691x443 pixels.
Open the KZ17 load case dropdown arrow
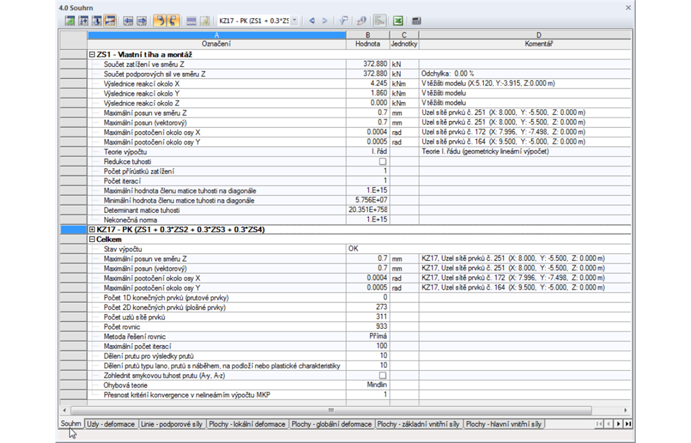coord(295,21)
